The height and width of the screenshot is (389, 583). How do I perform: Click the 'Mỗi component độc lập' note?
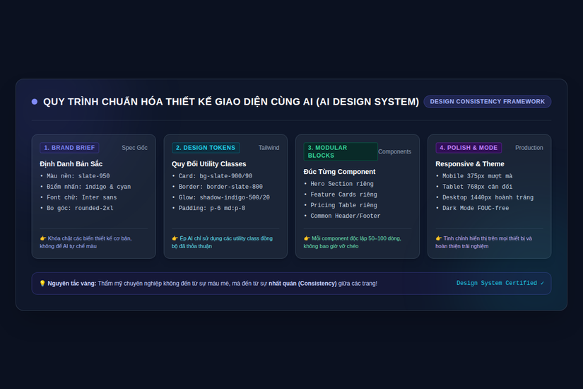point(353,243)
